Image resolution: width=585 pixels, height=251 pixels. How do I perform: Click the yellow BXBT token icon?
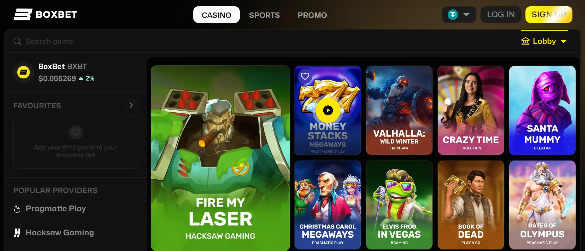(24, 72)
